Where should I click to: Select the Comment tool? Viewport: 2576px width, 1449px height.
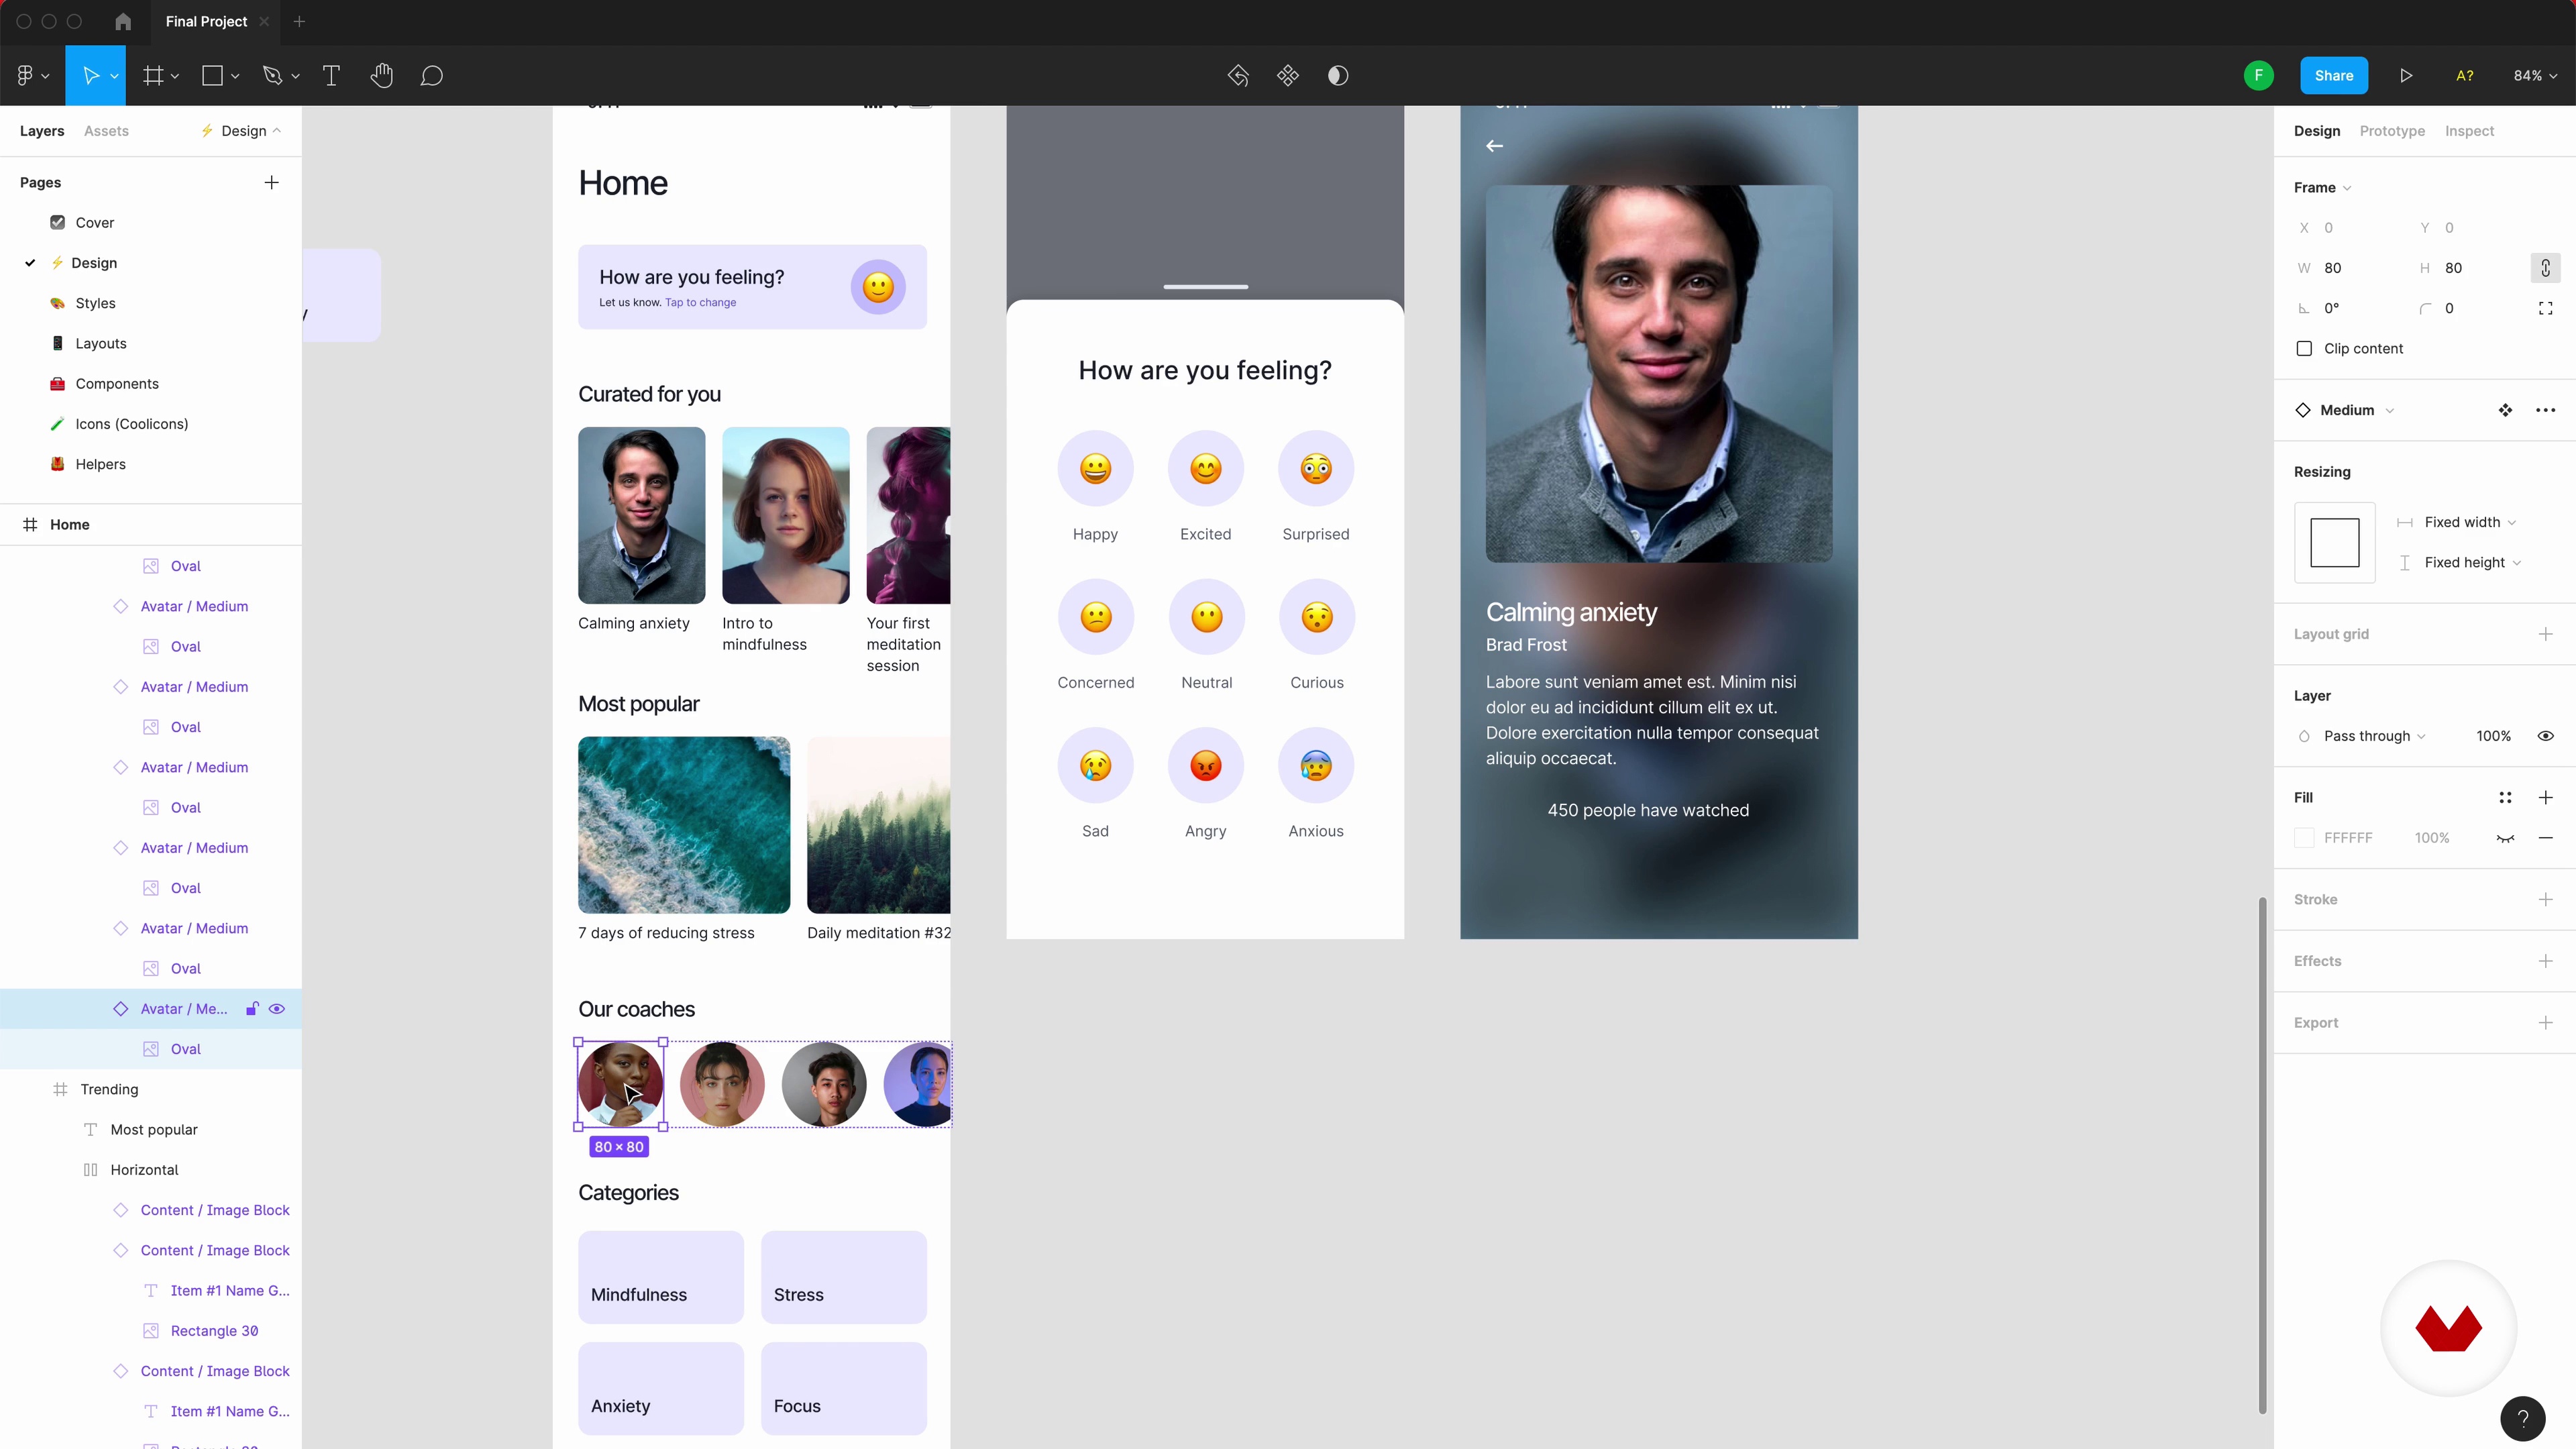point(431,76)
